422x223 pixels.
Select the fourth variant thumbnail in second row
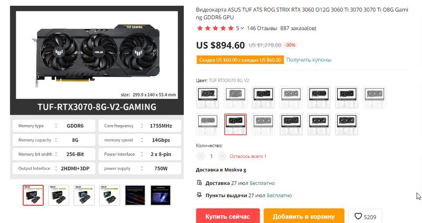click(291, 124)
